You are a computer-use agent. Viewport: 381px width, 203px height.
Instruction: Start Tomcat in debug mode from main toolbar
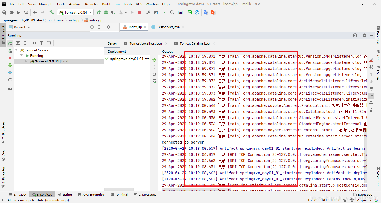coord(106,12)
